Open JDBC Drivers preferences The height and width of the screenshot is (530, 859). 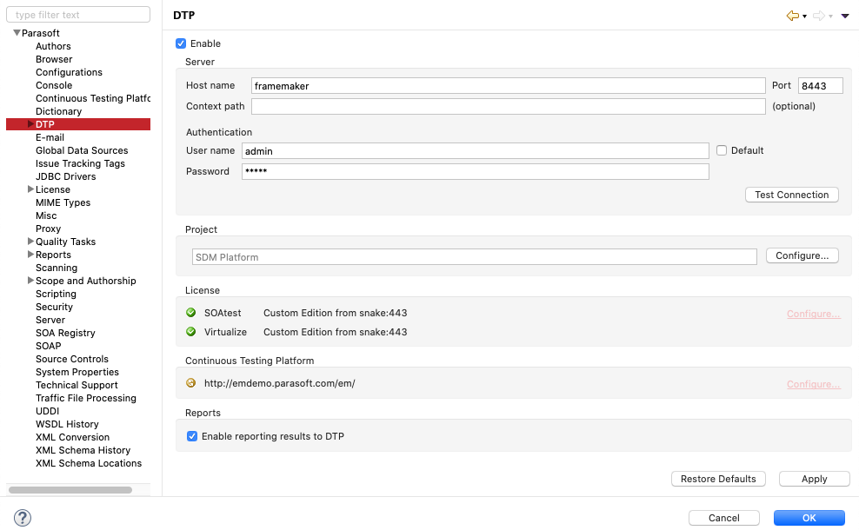point(66,177)
